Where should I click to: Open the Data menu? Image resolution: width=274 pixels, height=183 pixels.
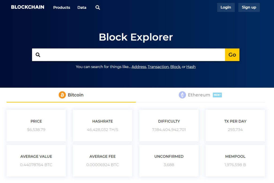tap(82, 7)
